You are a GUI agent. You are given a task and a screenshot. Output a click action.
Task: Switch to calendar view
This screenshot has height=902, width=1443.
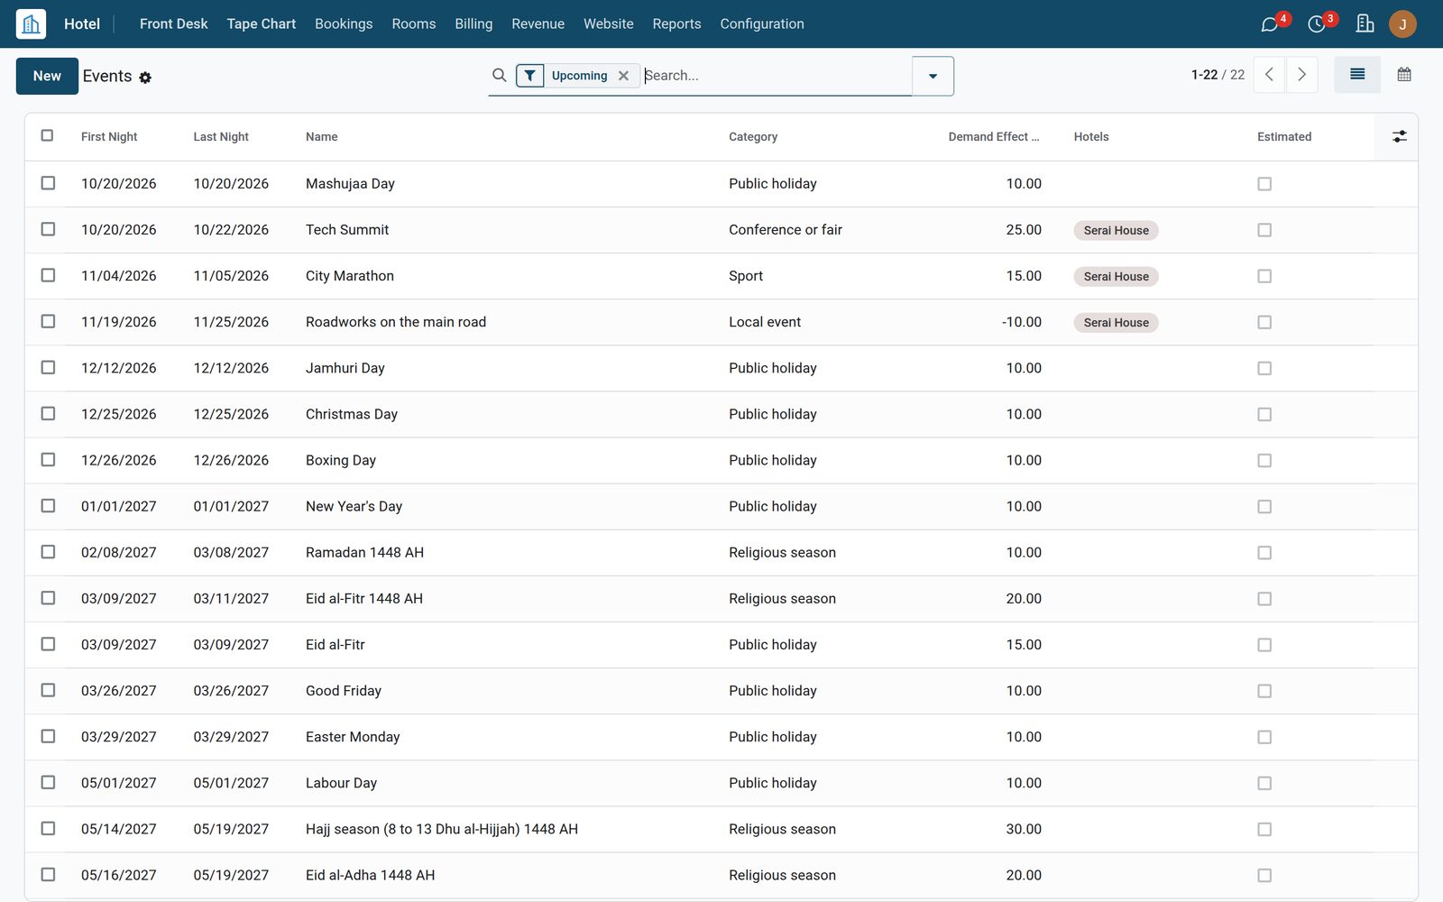1404,75
